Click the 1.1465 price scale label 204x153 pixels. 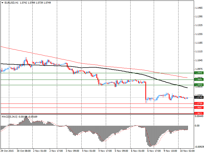tap(199, 8)
